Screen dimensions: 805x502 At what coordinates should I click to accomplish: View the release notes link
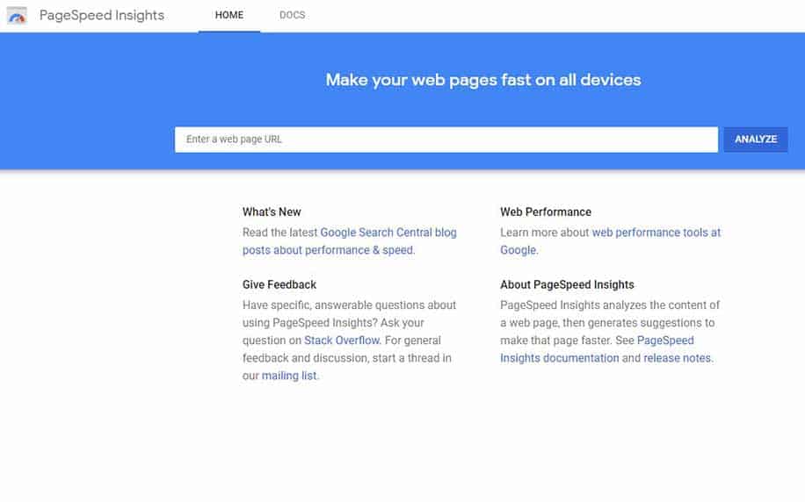point(678,358)
